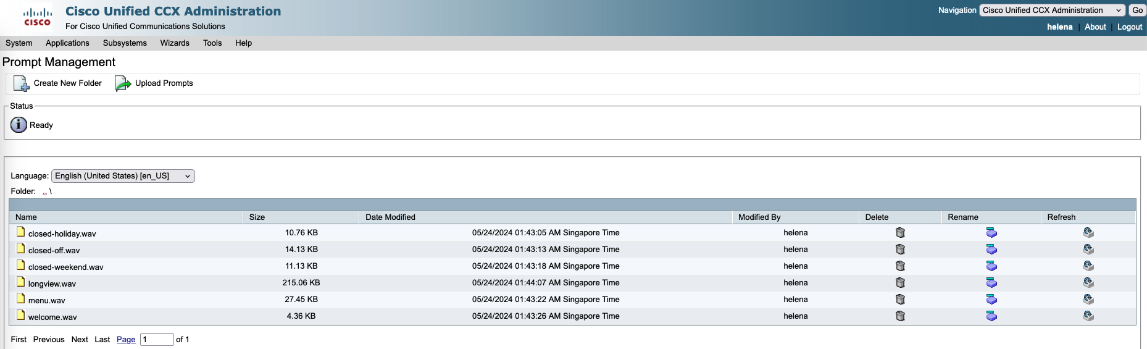Open the Navigation dropdown in header
1147x349 pixels.
click(1052, 11)
